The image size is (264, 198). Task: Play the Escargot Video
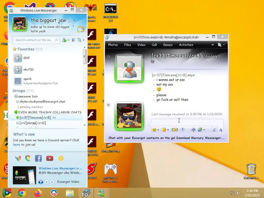[40, 182]
